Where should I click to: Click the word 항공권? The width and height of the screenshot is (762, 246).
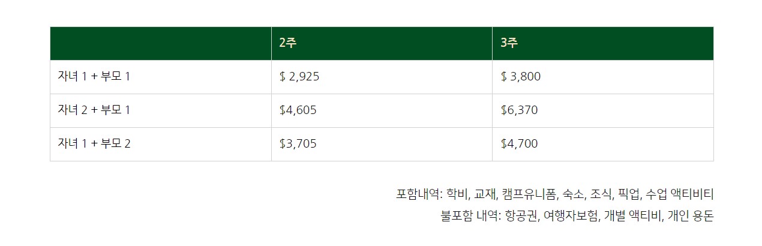click(520, 216)
